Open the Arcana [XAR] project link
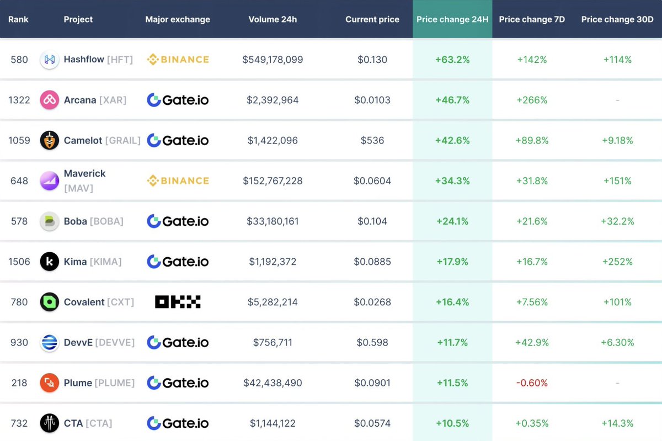The image size is (662, 441). click(x=95, y=100)
